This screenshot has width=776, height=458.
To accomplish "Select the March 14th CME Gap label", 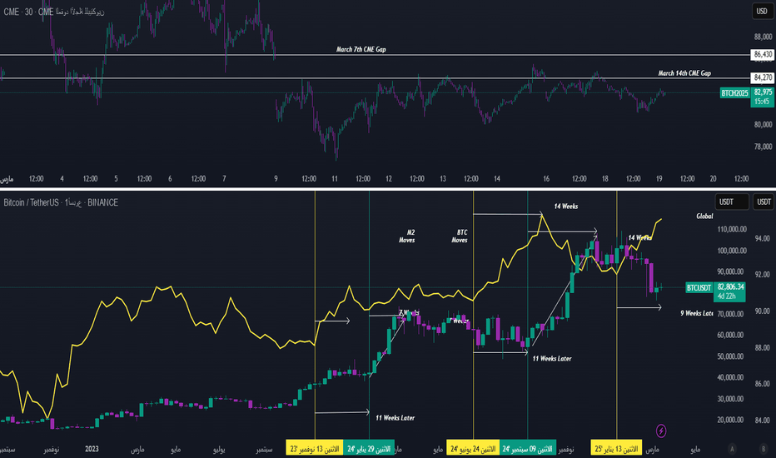I will [x=684, y=73].
